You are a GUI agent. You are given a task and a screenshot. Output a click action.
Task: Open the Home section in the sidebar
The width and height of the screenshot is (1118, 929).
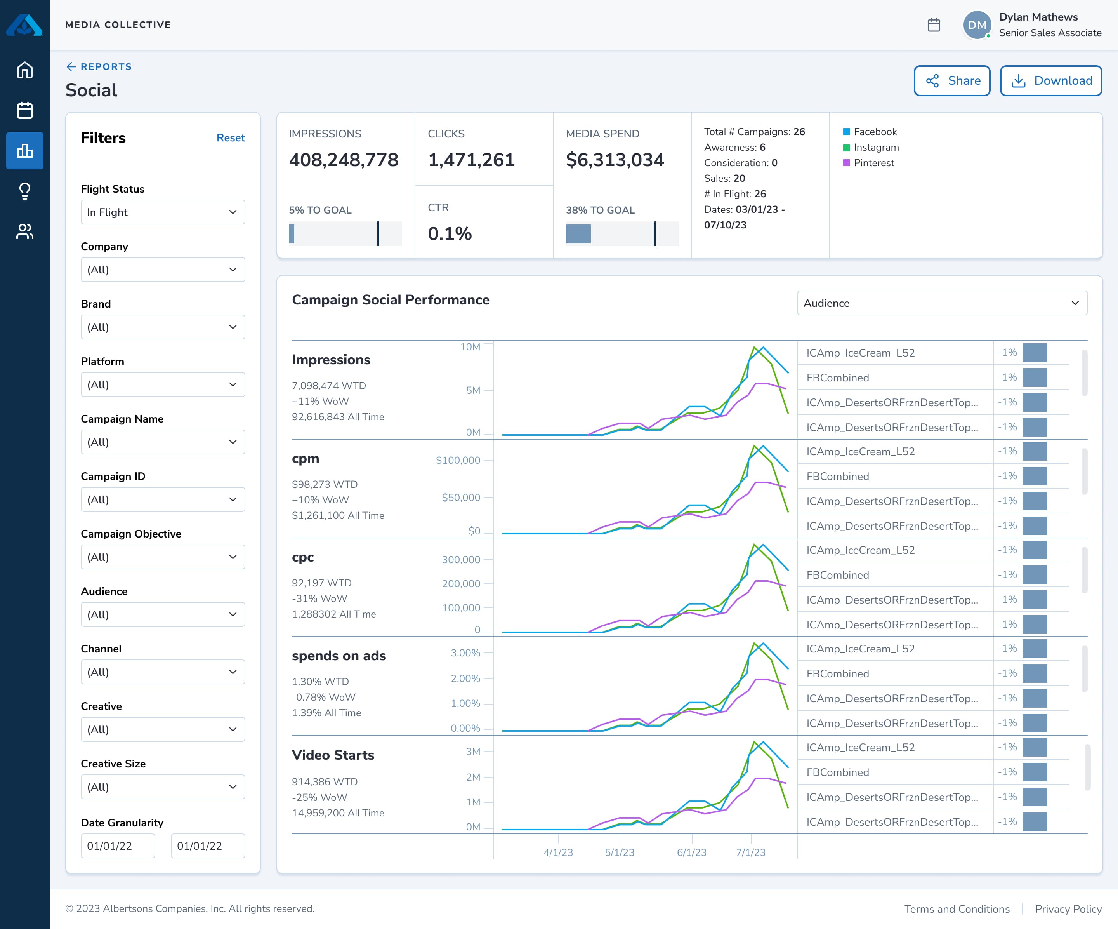[24, 70]
